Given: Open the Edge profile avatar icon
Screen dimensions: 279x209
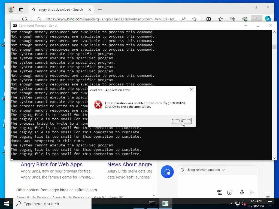Looking at the screenshot, I should (x=11, y=10).
